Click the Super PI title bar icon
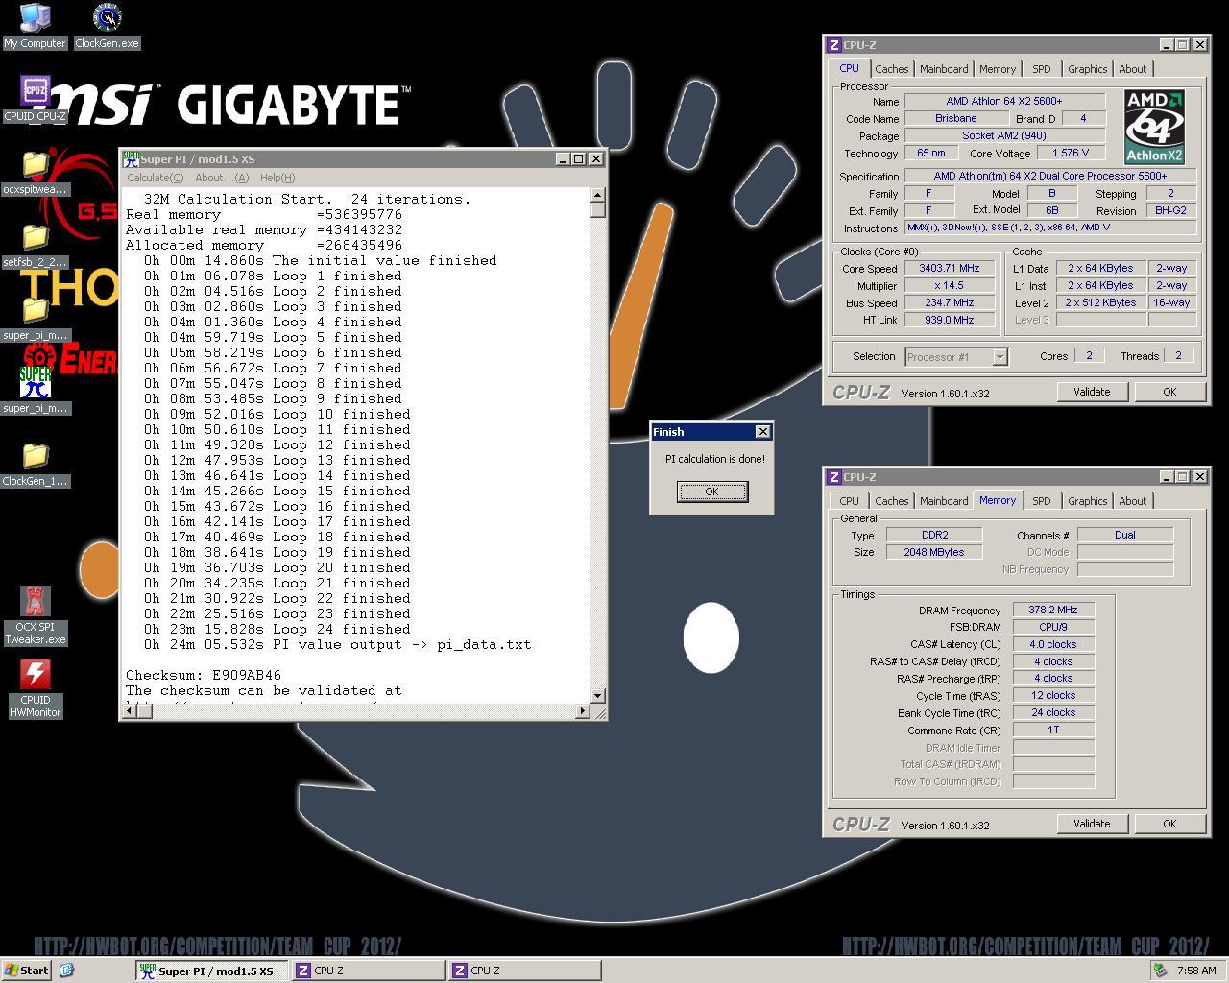This screenshot has height=983, width=1229. point(131,159)
